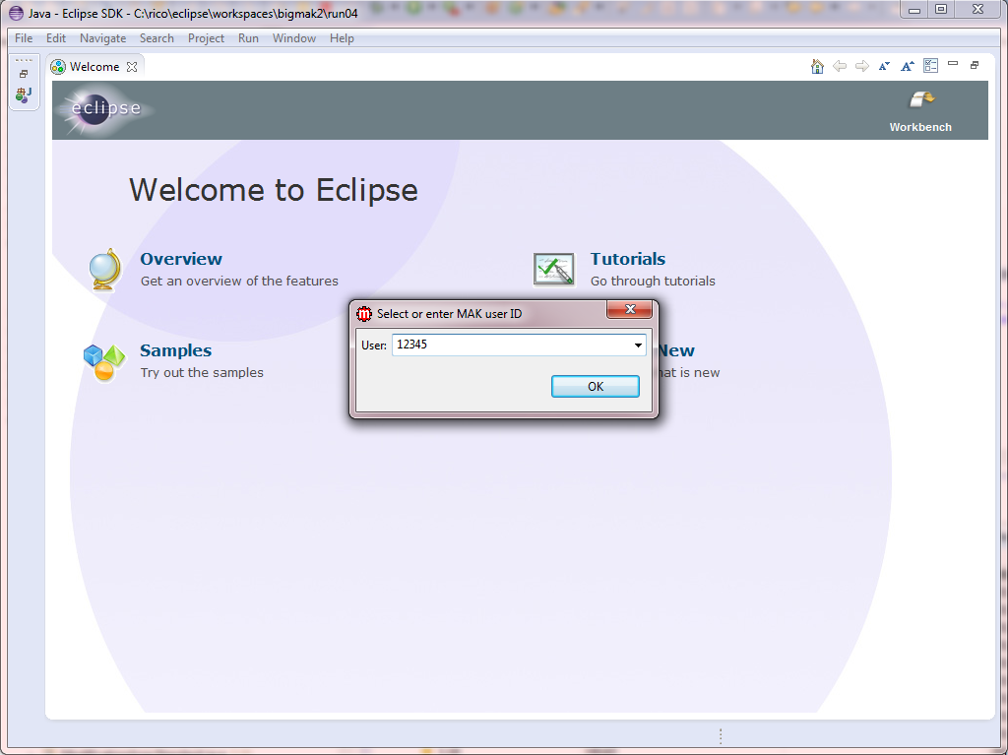Restore the minimized view stack on left
Screen dimensions: 1008x755
tap(24, 74)
